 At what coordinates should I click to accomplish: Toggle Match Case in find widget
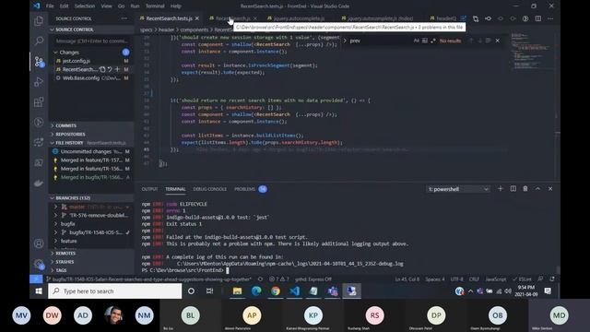pos(416,41)
